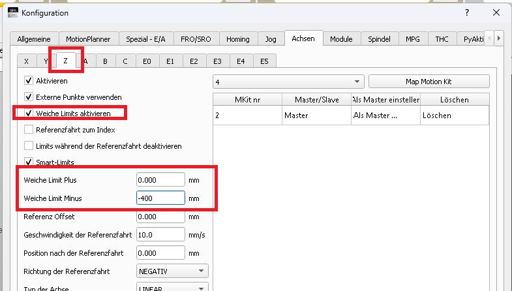Switch to the Homing tab
Screen dimensions: 512x291
click(238, 39)
